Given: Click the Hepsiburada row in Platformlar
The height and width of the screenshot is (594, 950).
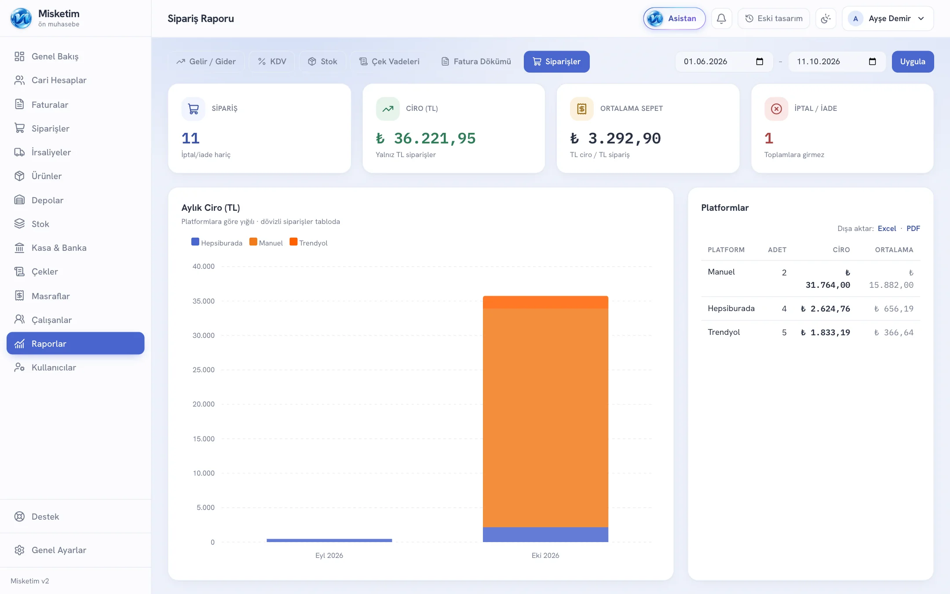Looking at the screenshot, I should pyautogui.click(x=810, y=308).
